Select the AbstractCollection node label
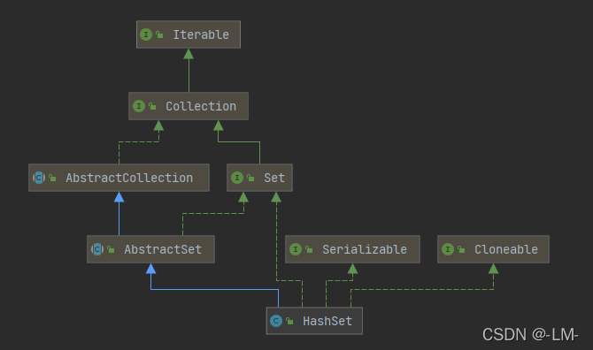This screenshot has height=350, width=593. pyautogui.click(x=129, y=178)
